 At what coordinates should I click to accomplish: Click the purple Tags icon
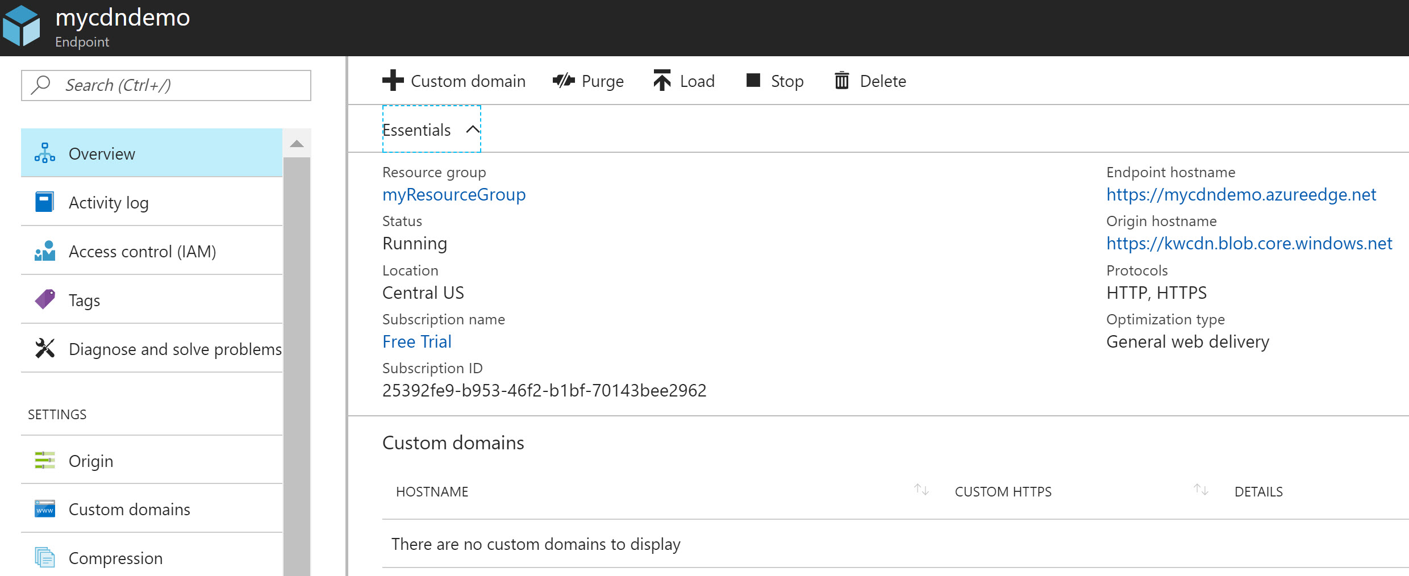[x=45, y=299]
